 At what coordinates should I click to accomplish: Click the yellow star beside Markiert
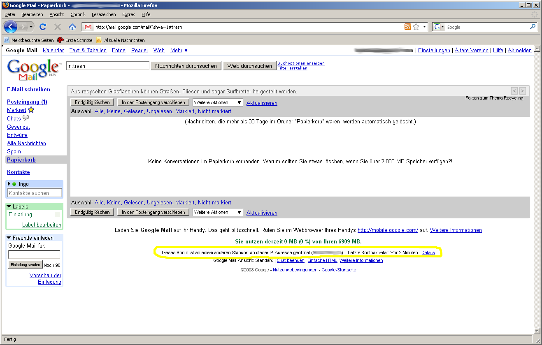(x=31, y=110)
